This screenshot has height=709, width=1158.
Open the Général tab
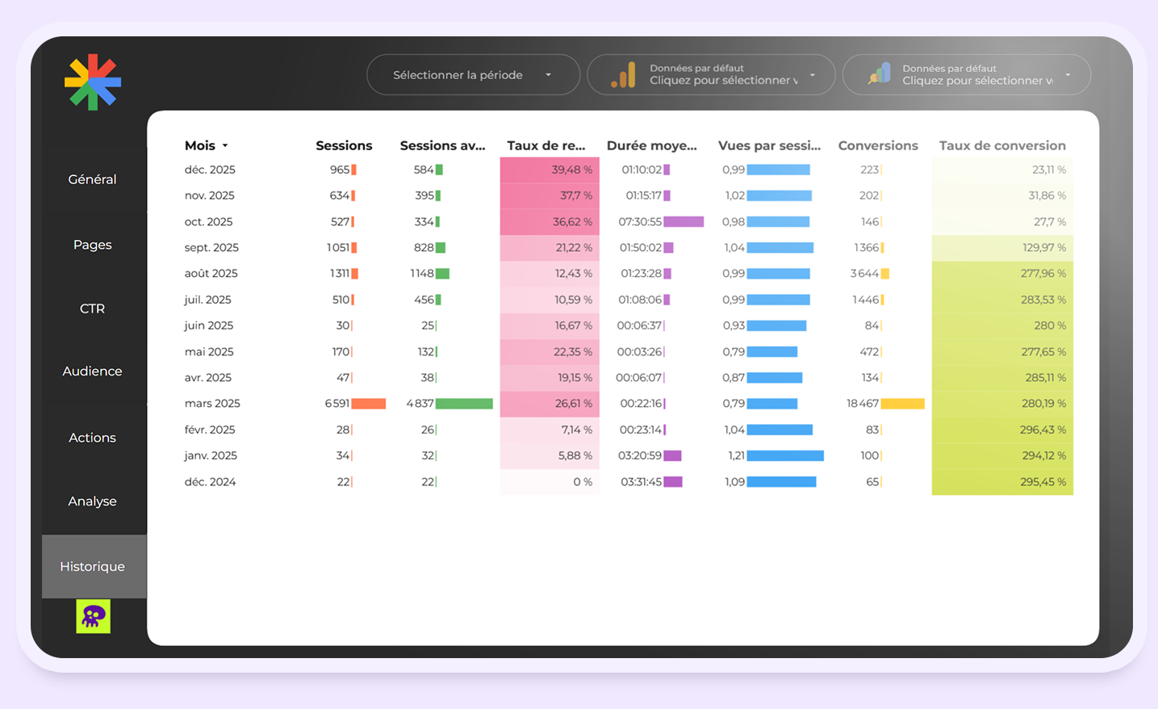(x=92, y=179)
